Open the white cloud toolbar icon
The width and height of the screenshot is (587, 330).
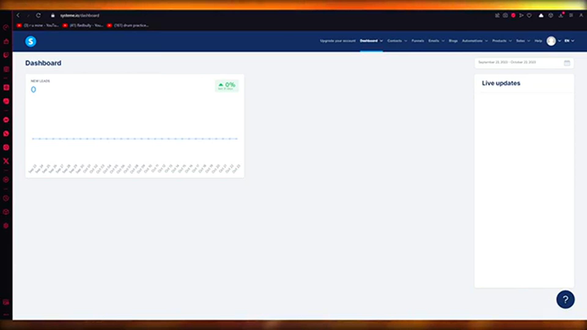(541, 15)
